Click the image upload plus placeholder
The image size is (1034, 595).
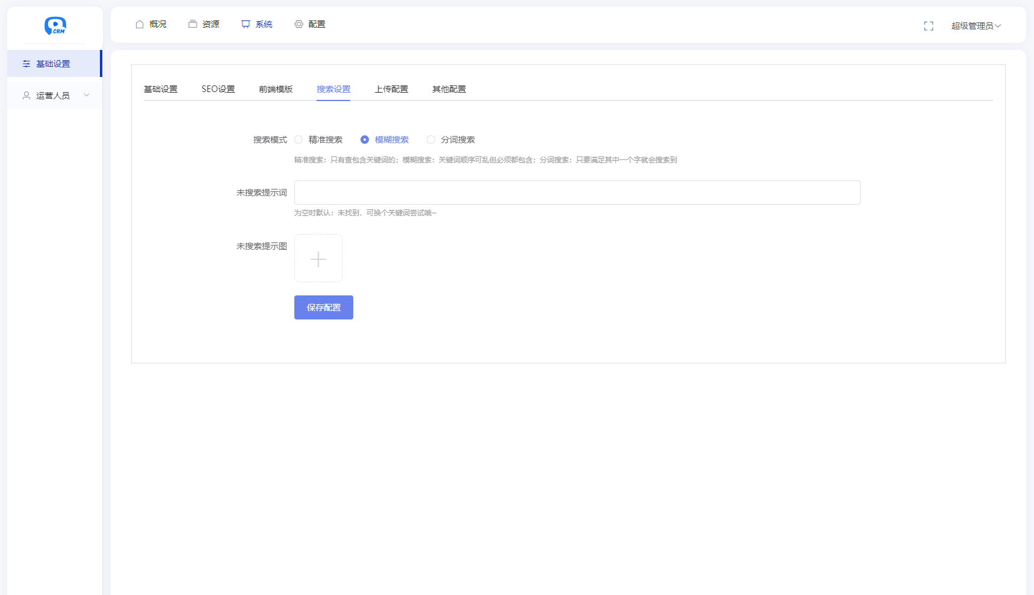318,257
